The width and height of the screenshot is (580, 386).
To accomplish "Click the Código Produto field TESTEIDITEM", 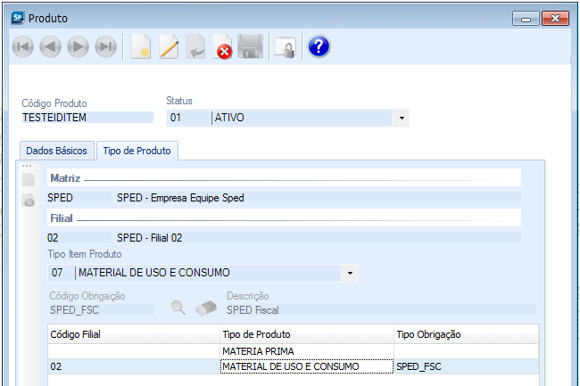I will point(87,118).
